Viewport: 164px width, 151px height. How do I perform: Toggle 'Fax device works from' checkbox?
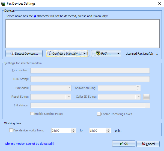pos(11,130)
